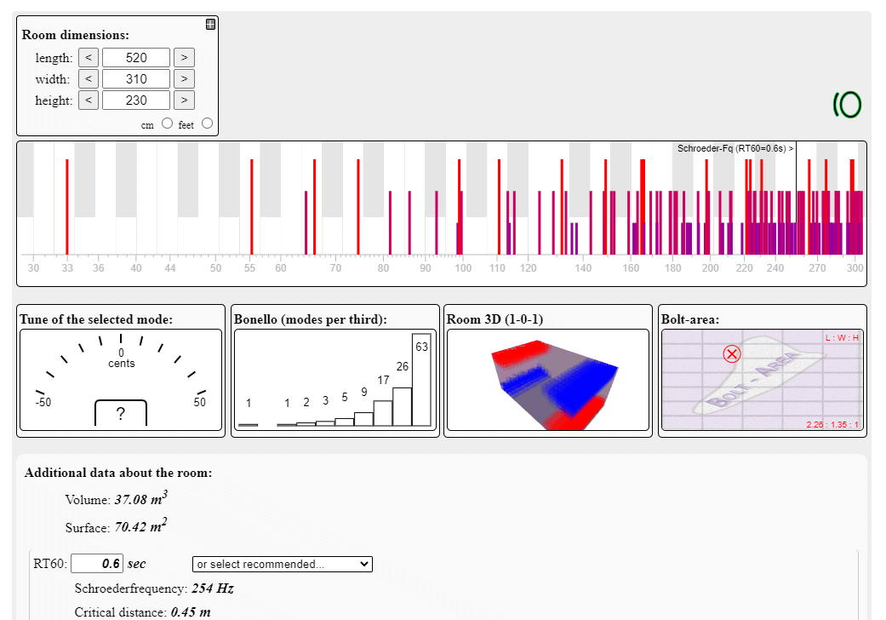Click the red X marker in Bolt-area
Image resolution: width=886 pixels, height=620 pixels.
coord(732,353)
